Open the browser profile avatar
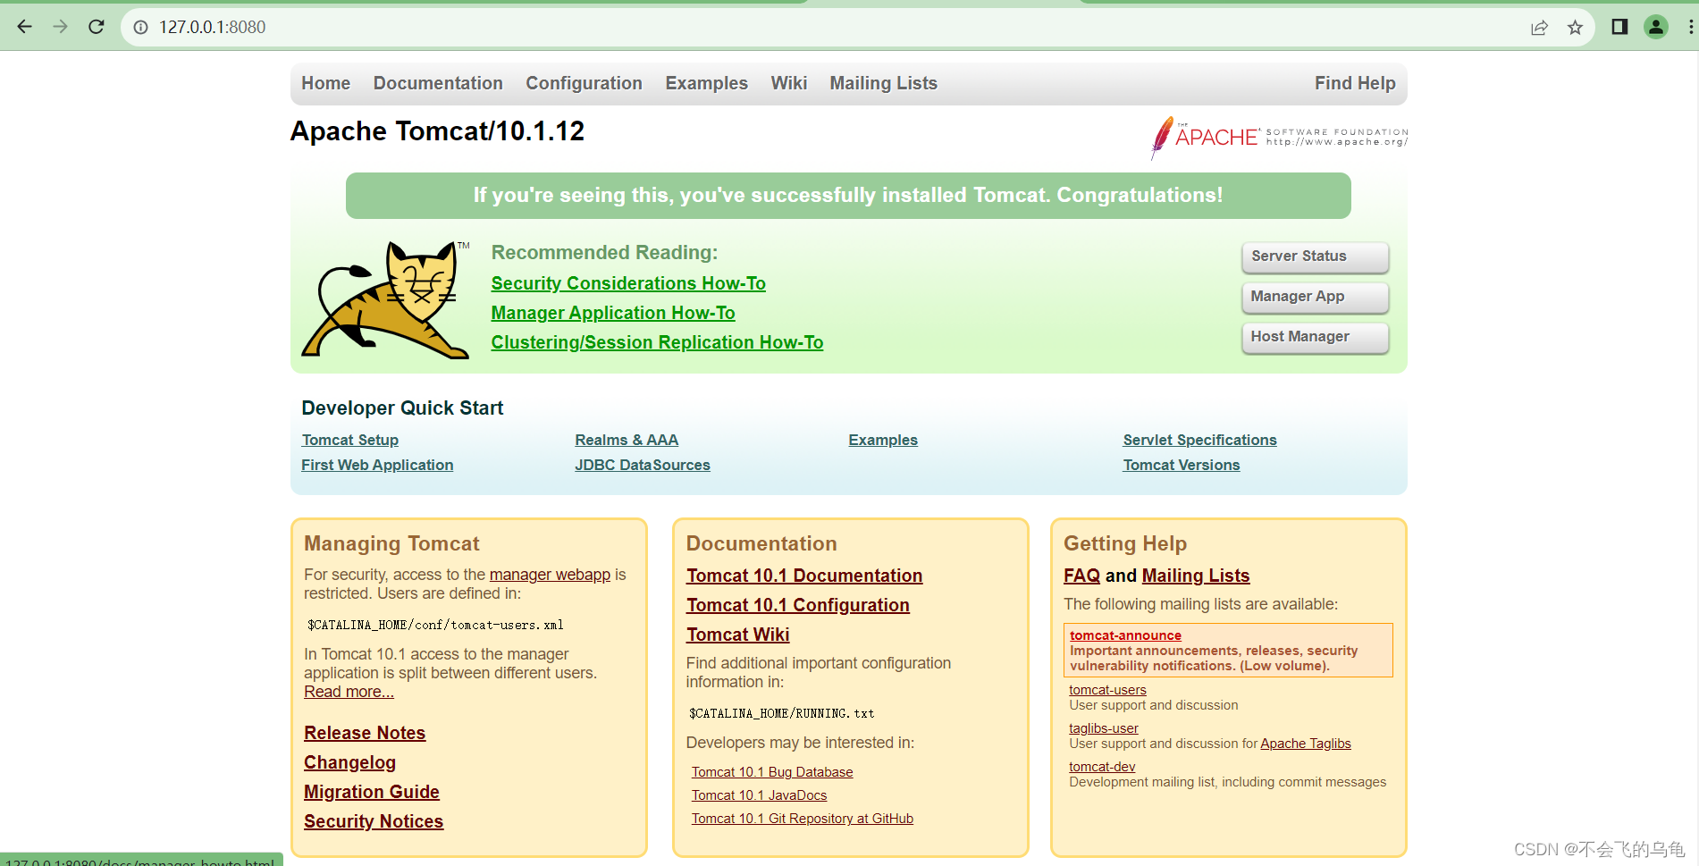 tap(1656, 27)
